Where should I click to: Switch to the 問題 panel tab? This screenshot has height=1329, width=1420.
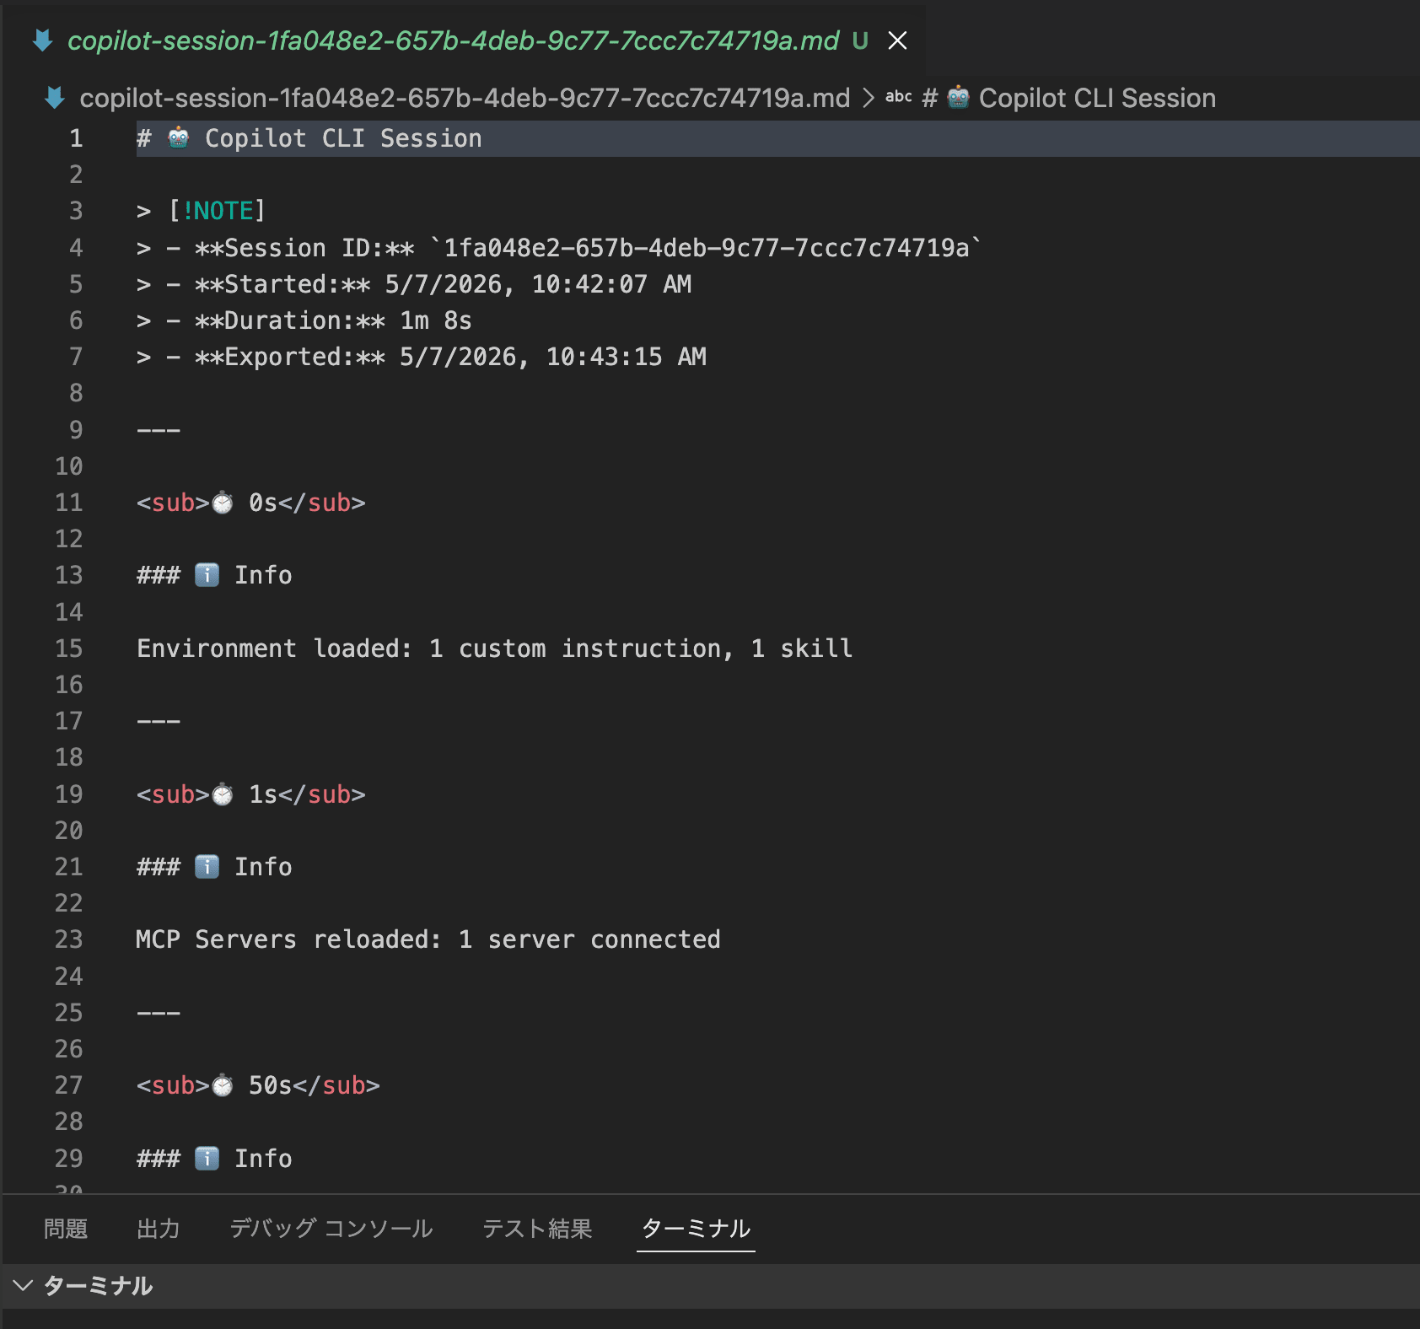(66, 1229)
